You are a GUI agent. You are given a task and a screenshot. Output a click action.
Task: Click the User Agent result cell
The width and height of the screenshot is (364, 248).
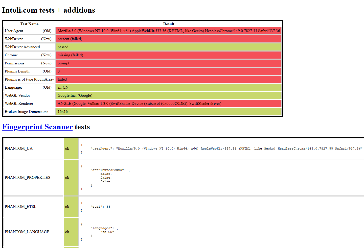coord(169,31)
